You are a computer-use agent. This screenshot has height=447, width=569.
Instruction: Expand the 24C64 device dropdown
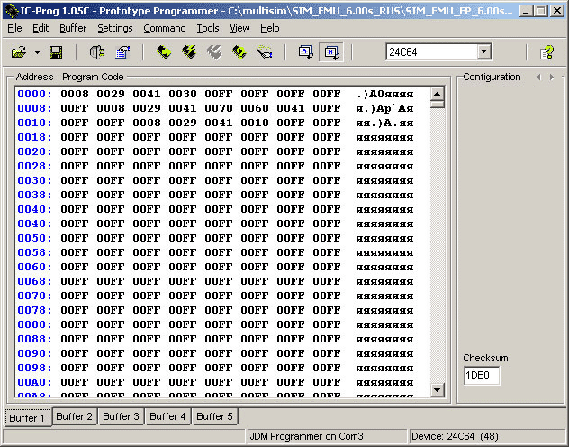(483, 52)
